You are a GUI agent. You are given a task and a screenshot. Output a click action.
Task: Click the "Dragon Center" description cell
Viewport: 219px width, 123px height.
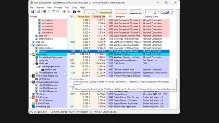point(120,94)
